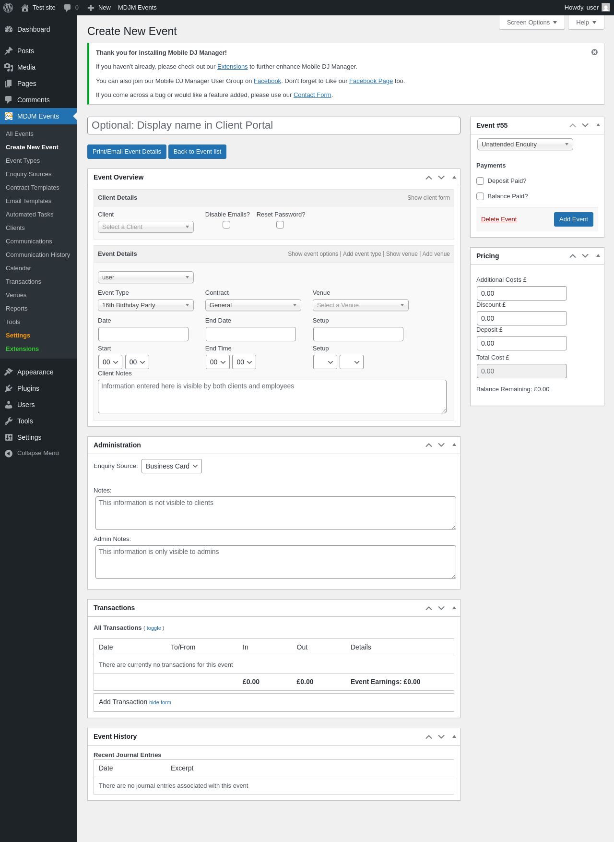Tick the Balance Paid checkbox
The height and width of the screenshot is (842, 614).
point(480,196)
